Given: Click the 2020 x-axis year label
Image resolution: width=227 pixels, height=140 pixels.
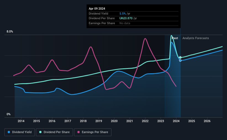Looking at the screenshot, I should click(x=114, y=121).
